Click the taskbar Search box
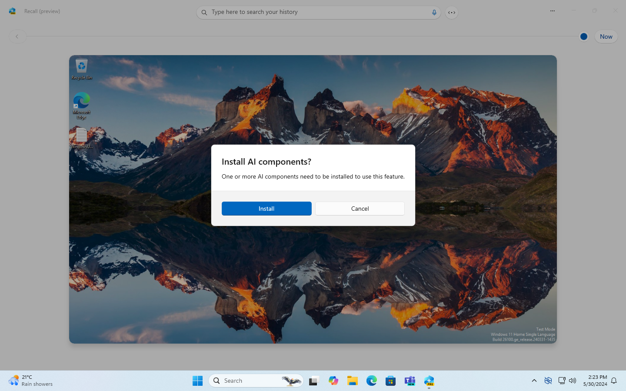 [x=256, y=381]
